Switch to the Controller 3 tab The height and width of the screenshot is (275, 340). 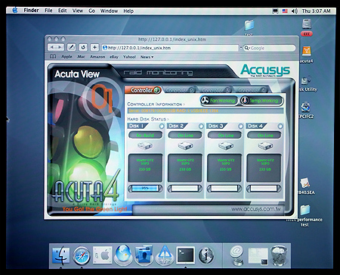click(215, 90)
